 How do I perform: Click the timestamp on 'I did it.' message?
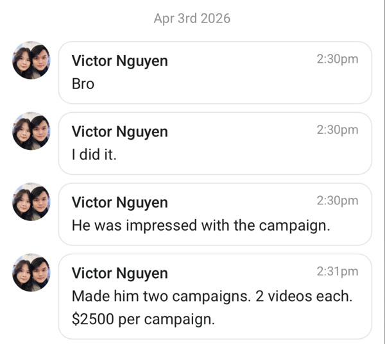[338, 129]
